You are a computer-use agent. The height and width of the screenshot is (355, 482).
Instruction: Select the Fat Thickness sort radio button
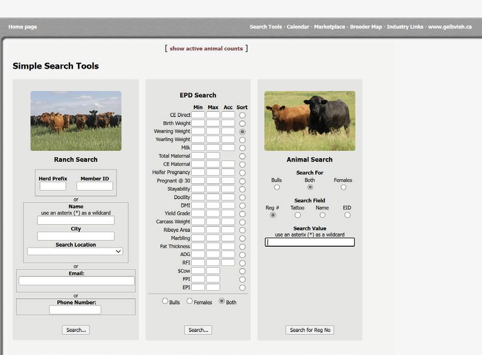(x=242, y=247)
